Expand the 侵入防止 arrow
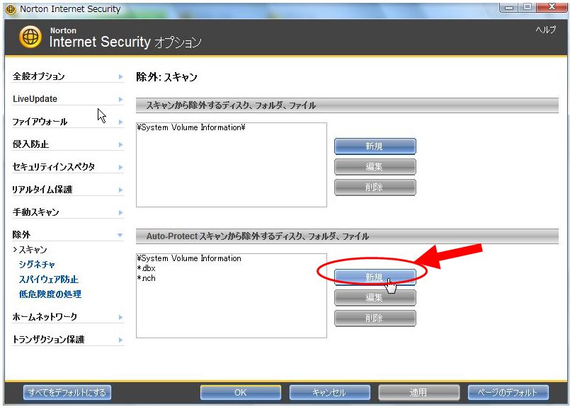Screen dimensions: 570x409 (120, 144)
